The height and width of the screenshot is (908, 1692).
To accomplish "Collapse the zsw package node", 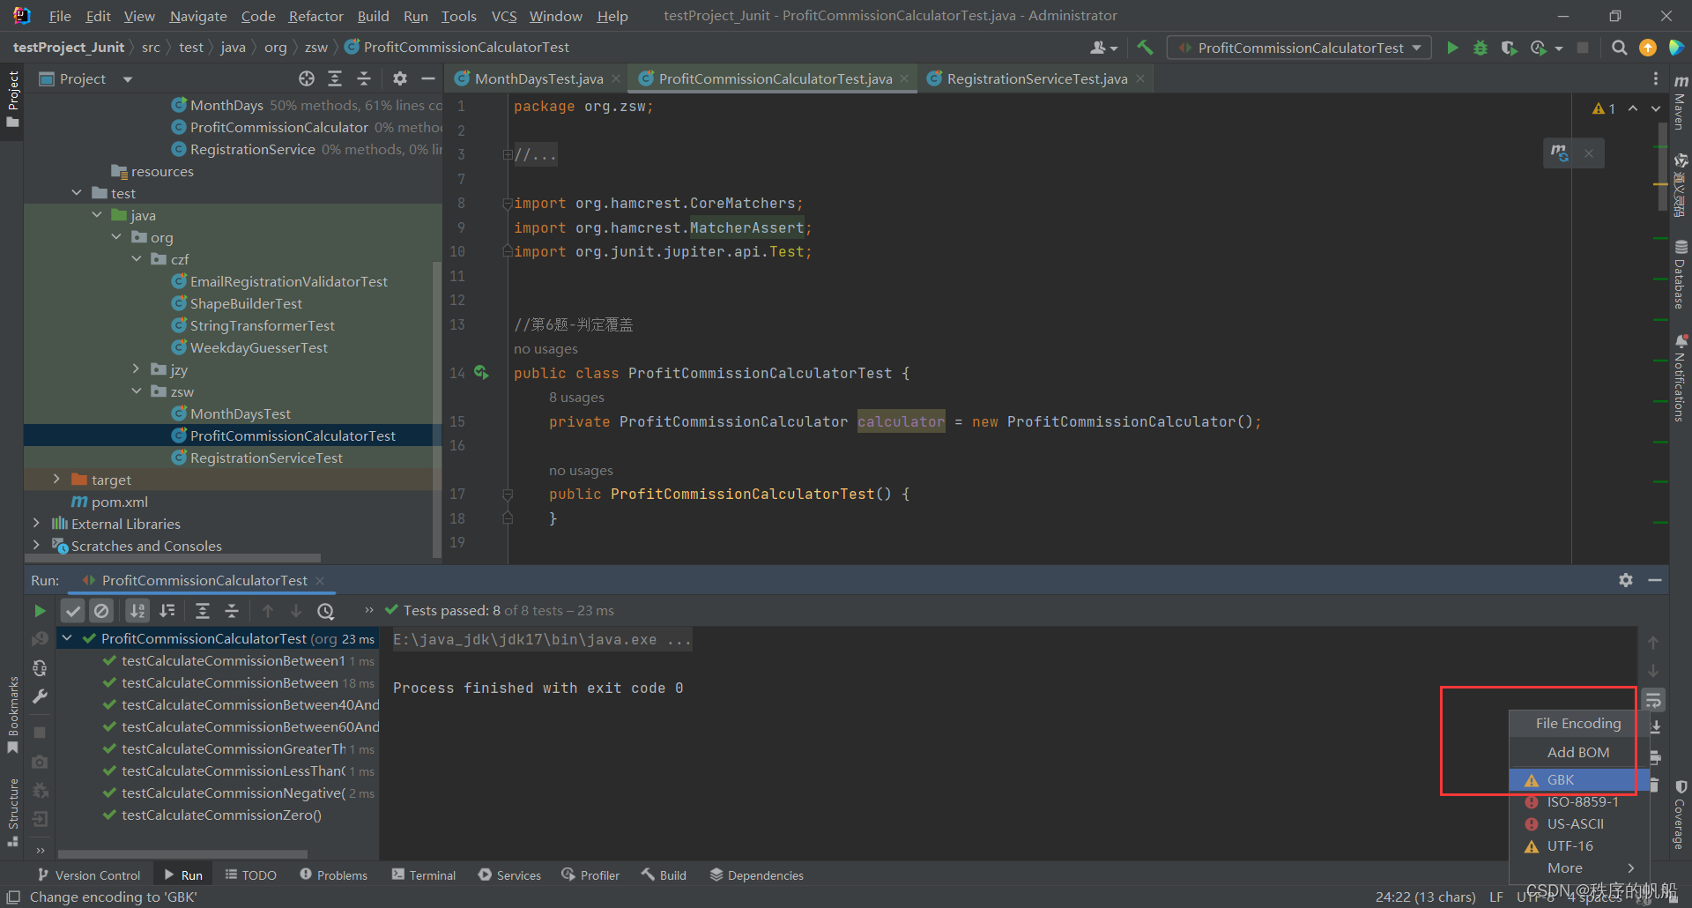I will coord(137,391).
